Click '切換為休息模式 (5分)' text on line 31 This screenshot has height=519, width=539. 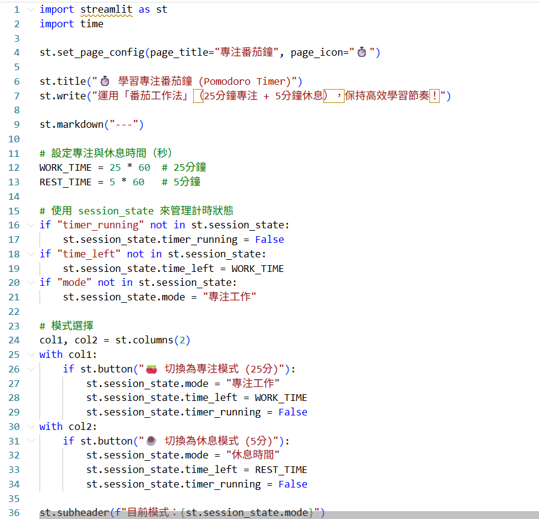pyautogui.click(x=220, y=441)
